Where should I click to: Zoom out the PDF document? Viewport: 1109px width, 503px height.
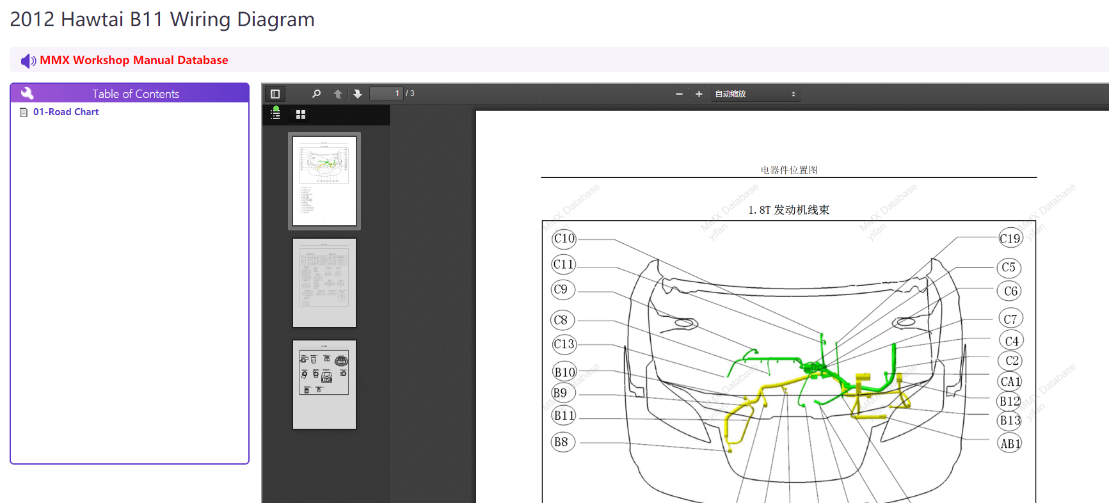tap(679, 94)
